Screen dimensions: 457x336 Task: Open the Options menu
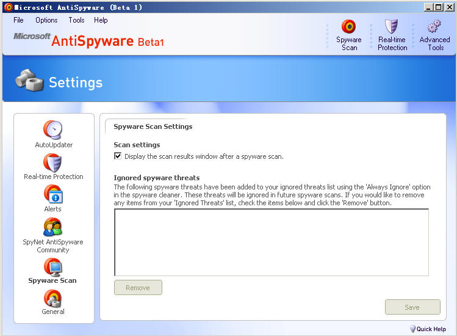click(x=46, y=20)
